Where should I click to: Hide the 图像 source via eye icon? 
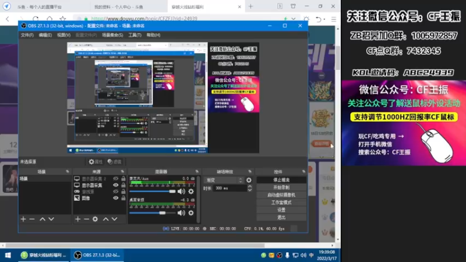point(115,198)
